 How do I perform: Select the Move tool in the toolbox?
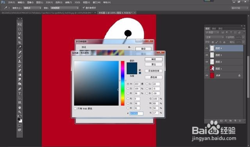click(20, 24)
